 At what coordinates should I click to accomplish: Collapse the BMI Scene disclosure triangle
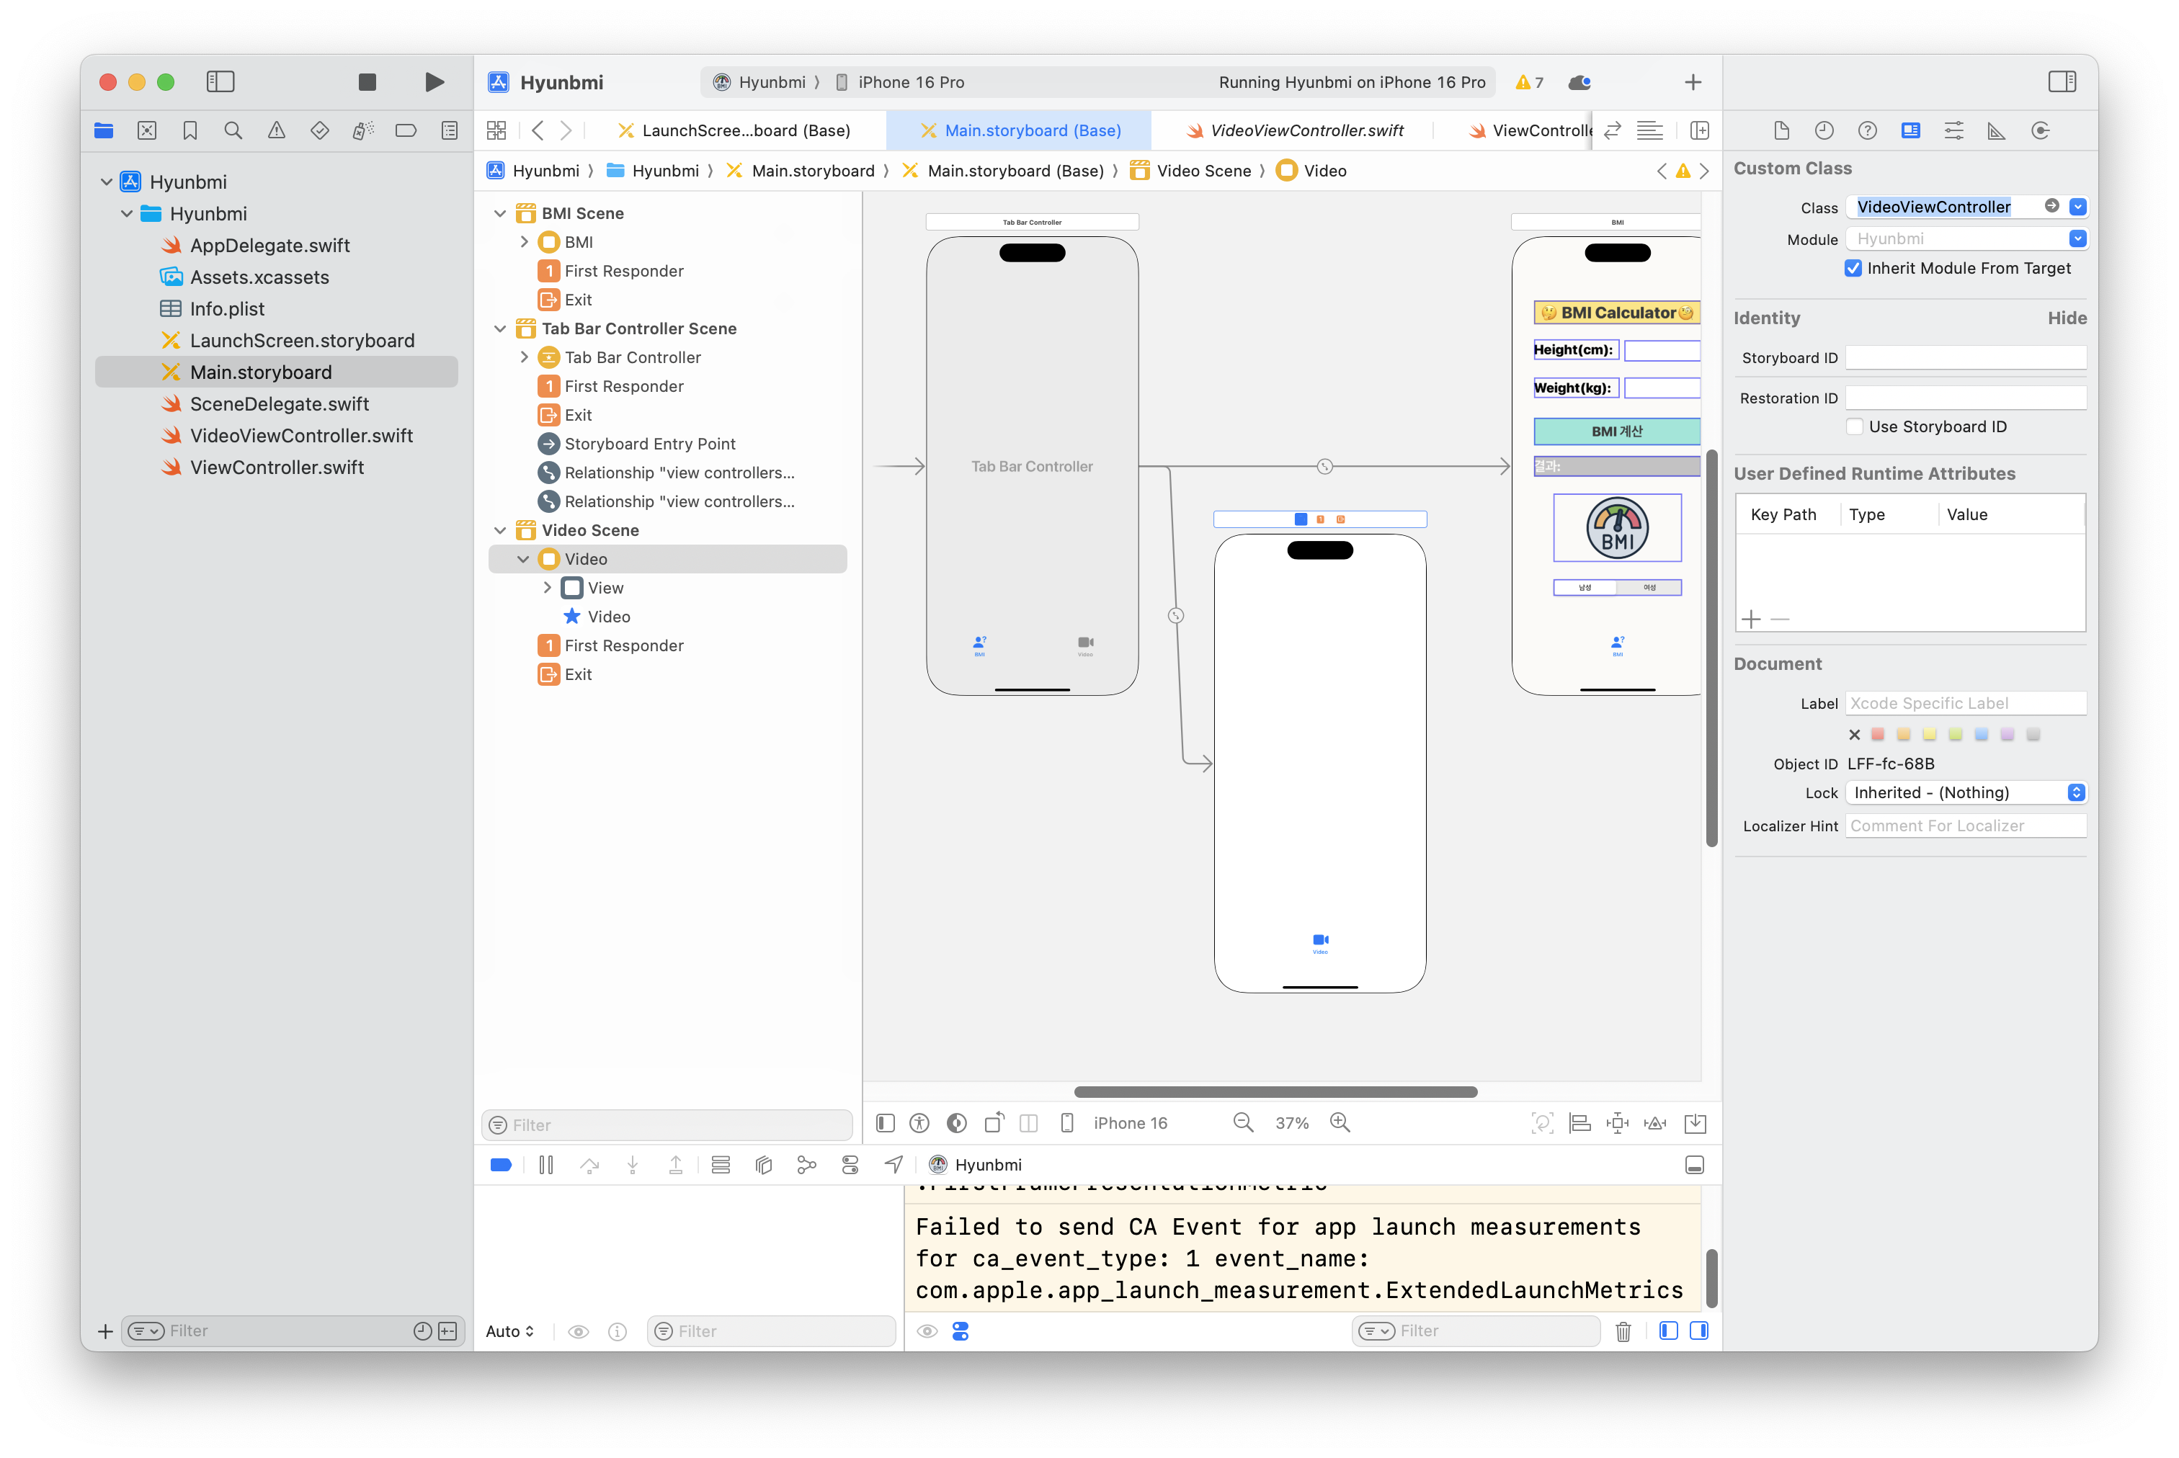click(500, 213)
